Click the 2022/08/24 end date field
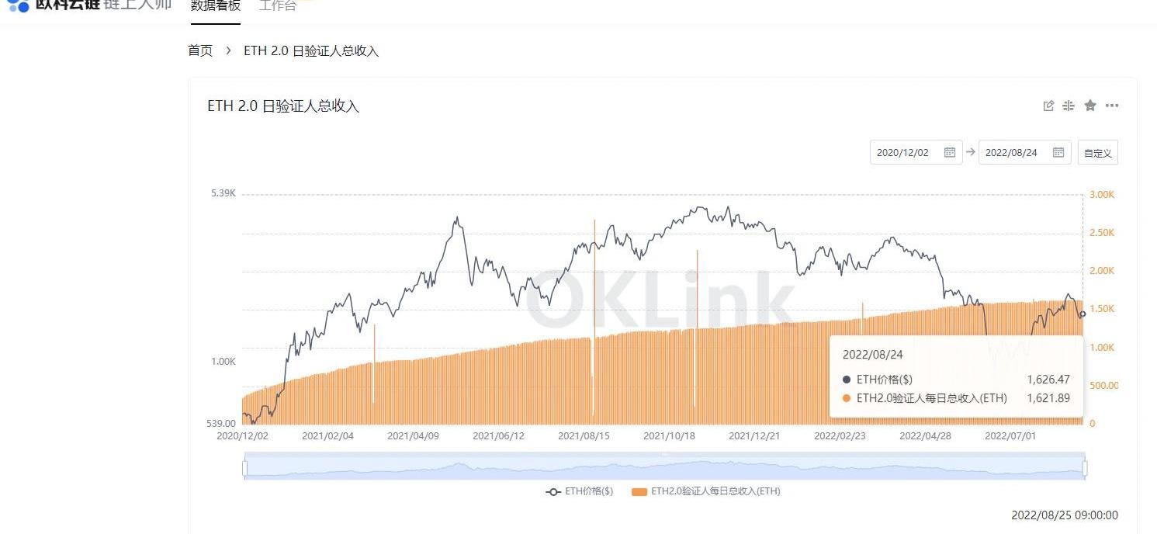 (1012, 152)
